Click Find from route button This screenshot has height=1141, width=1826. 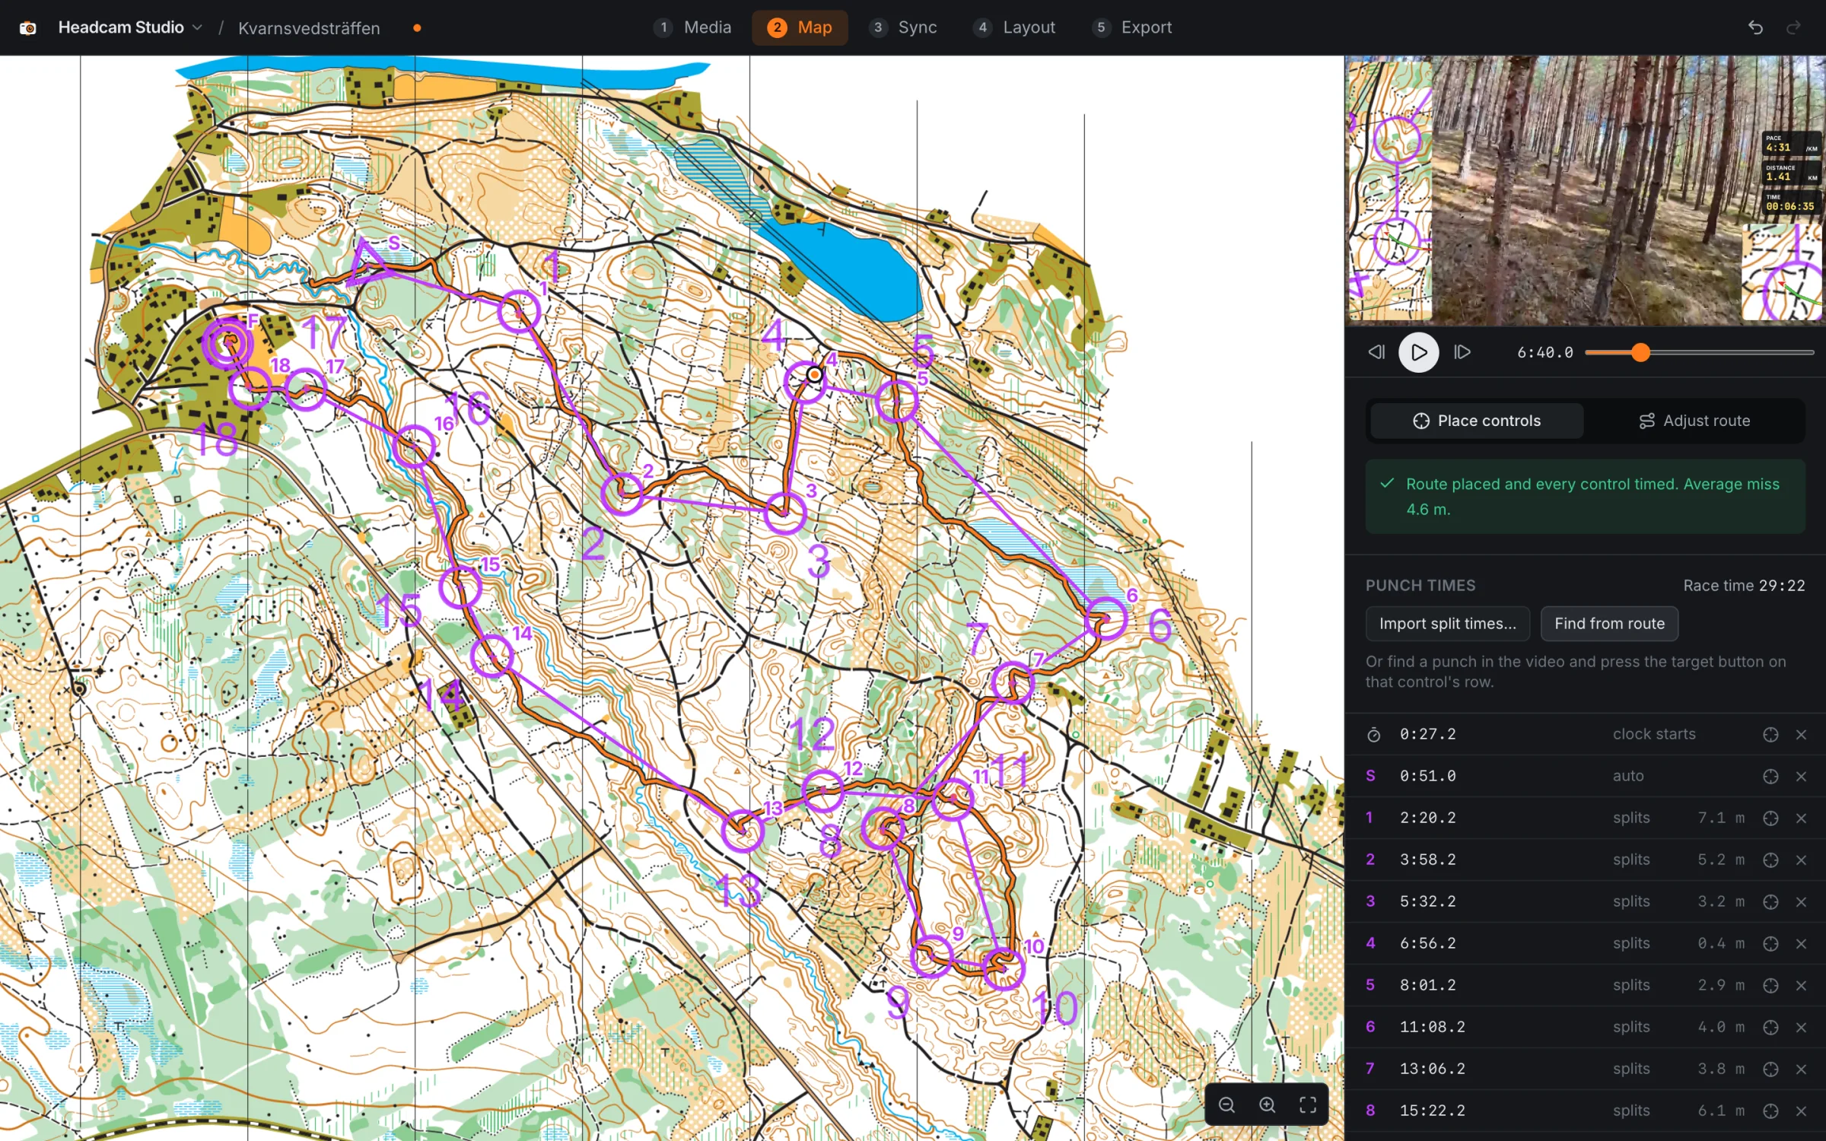coord(1609,624)
